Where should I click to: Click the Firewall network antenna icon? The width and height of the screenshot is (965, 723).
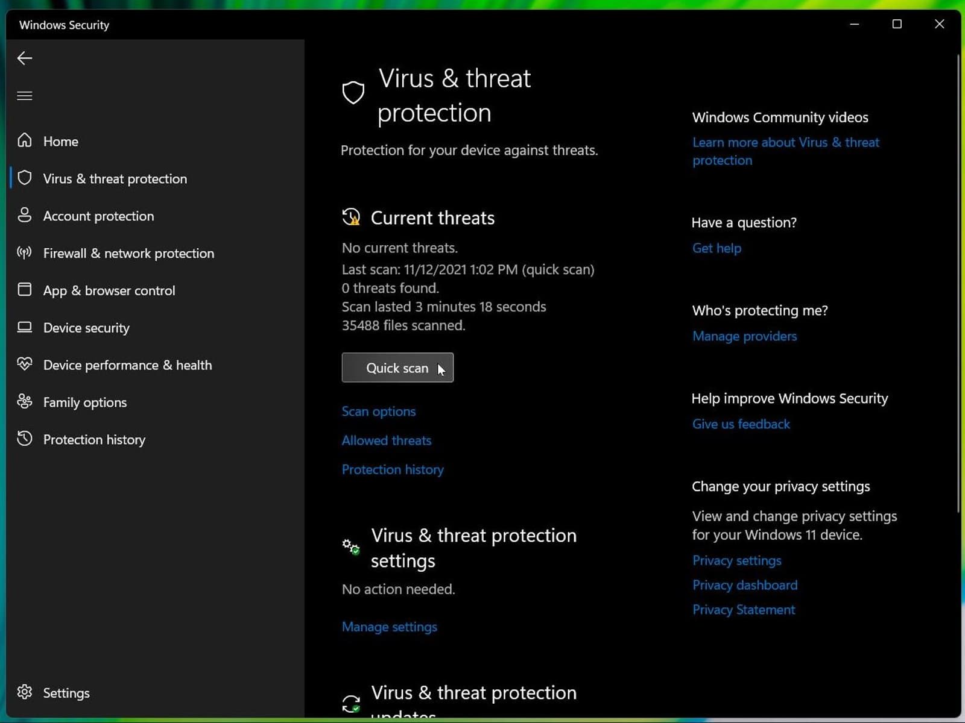25,252
